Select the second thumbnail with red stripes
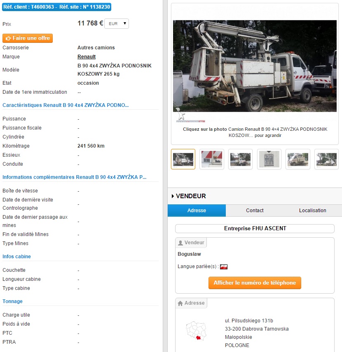 pyautogui.click(x=212, y=159)
